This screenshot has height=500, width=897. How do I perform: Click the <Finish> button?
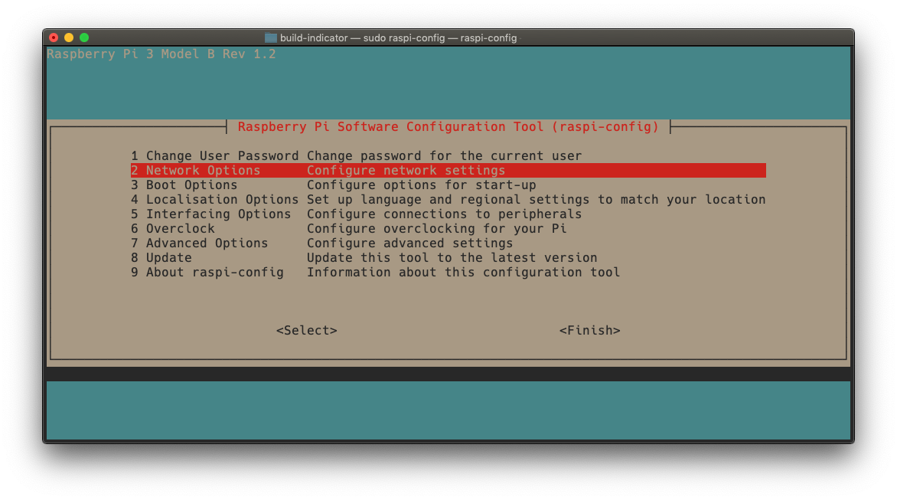(x=590, y=331)
